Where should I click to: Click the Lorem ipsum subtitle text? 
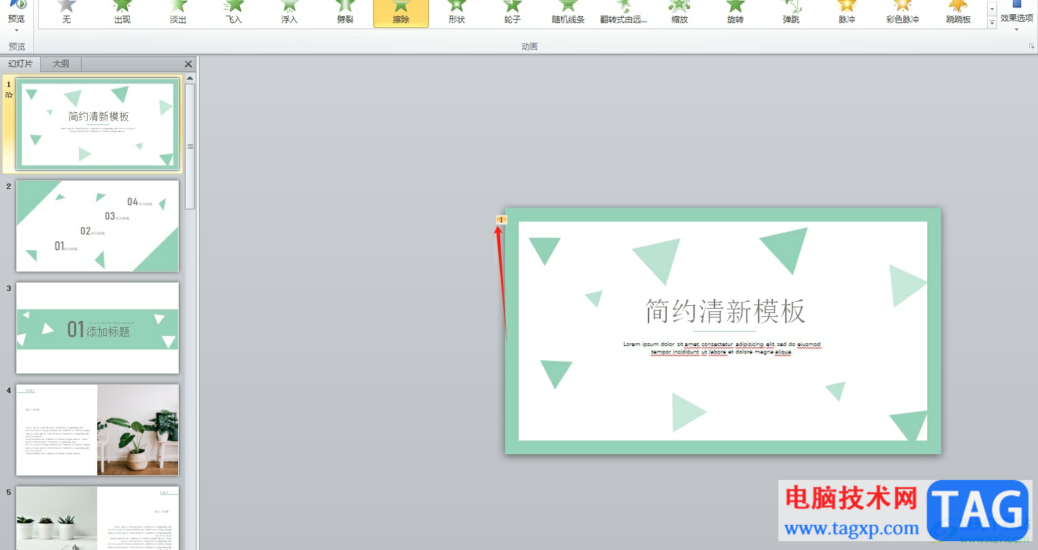(722, 348)
